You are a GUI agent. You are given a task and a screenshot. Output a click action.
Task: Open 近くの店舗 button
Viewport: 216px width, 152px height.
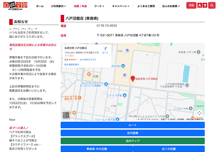pos(169,149)
